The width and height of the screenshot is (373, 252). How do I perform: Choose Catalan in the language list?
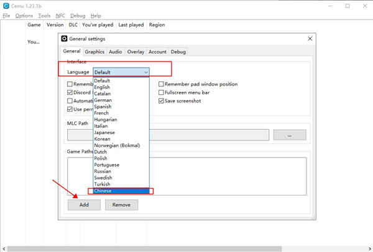pos(121,94)
